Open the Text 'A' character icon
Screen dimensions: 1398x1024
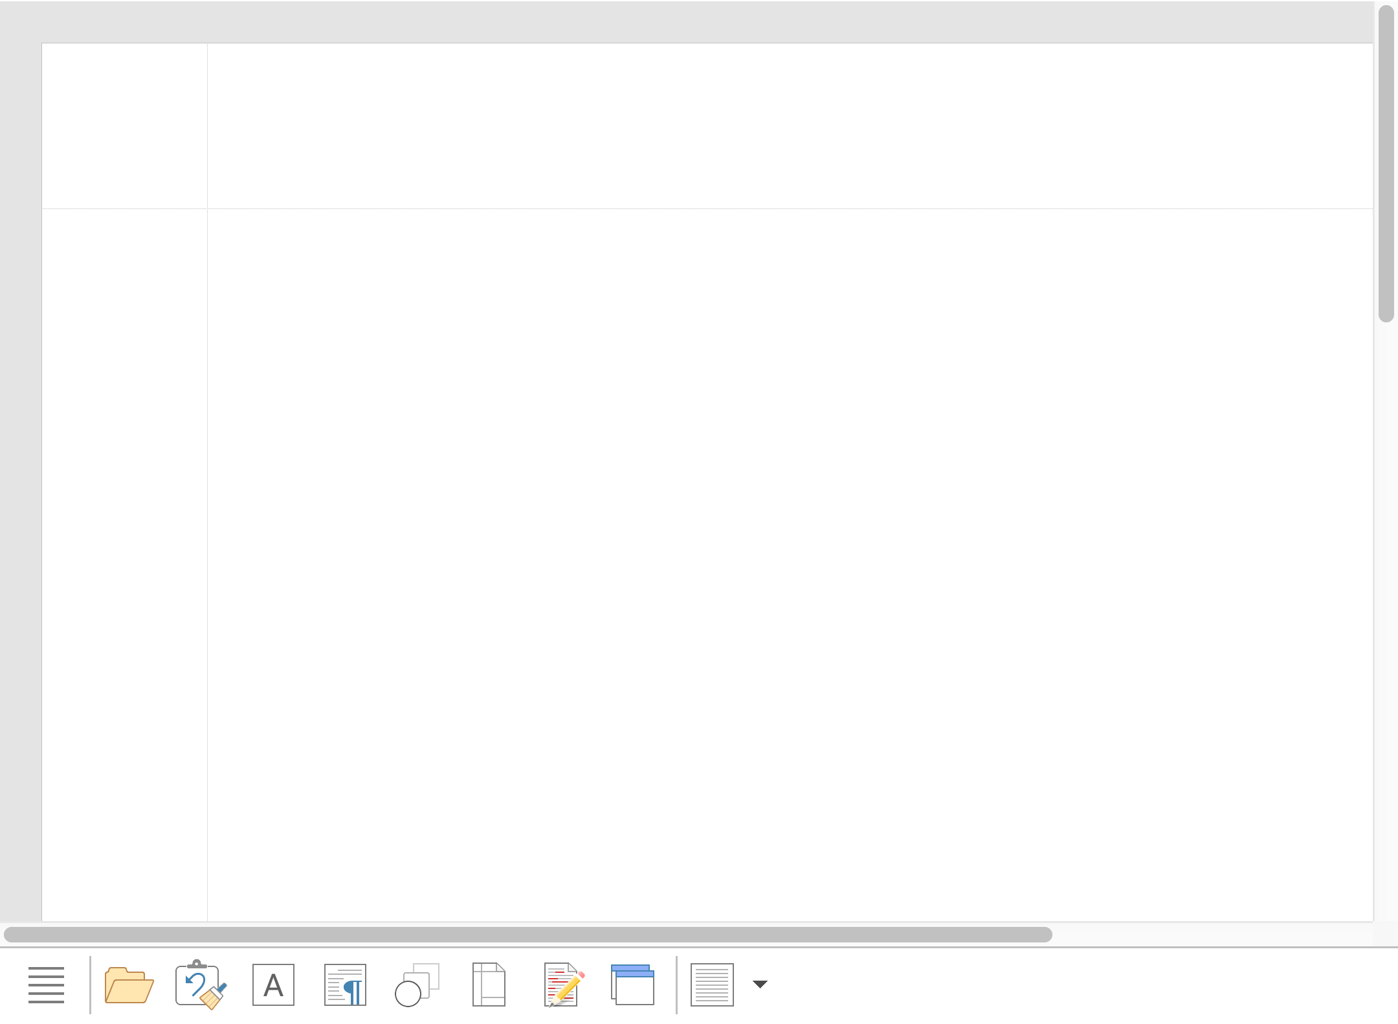[273, 985]
